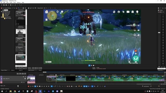Click the lock event icon in timeline toolbar
Screen dimensions: 166x93
76,86
